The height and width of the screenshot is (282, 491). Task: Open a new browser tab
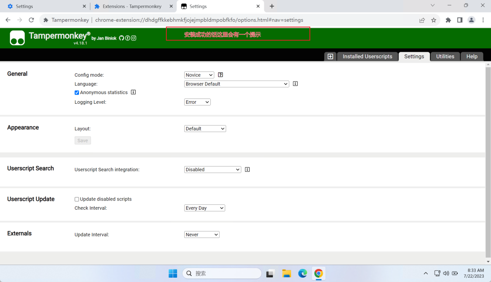coord(272,6)
